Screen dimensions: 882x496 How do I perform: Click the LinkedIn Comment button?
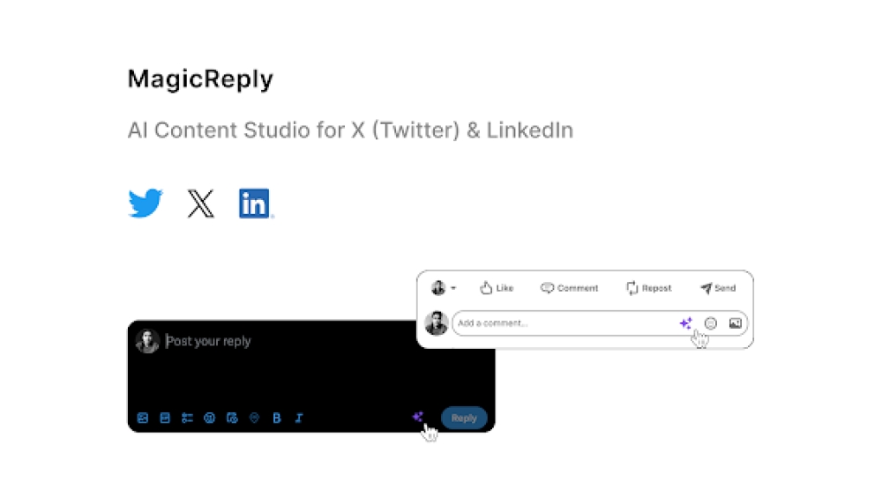[569, 288]
